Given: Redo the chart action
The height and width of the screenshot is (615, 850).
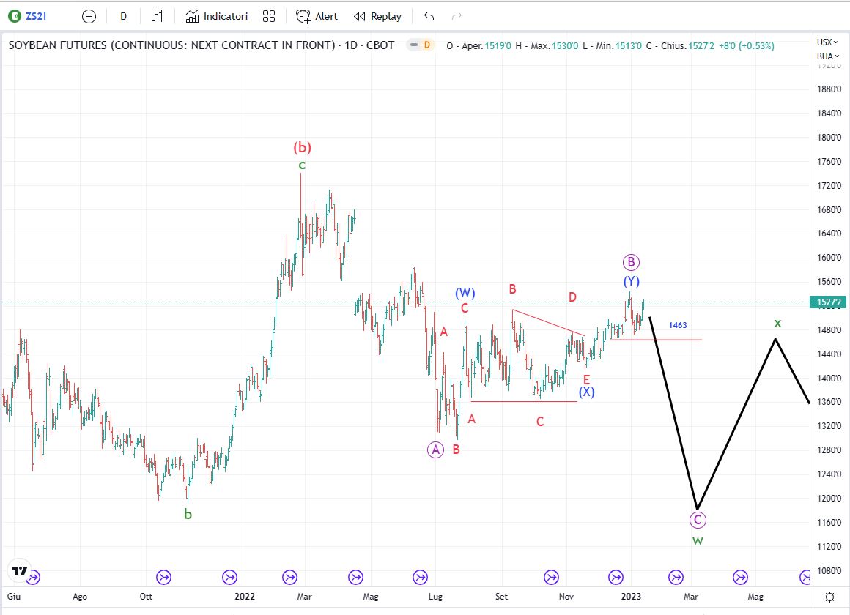Looking at the screenshot, I should click(x=457, y=16).
